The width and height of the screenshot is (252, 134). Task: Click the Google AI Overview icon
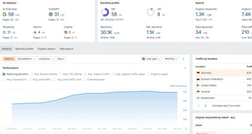5,14
